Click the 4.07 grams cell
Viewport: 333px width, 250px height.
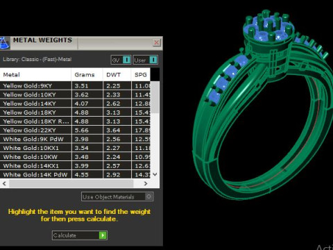pos(87,103)
